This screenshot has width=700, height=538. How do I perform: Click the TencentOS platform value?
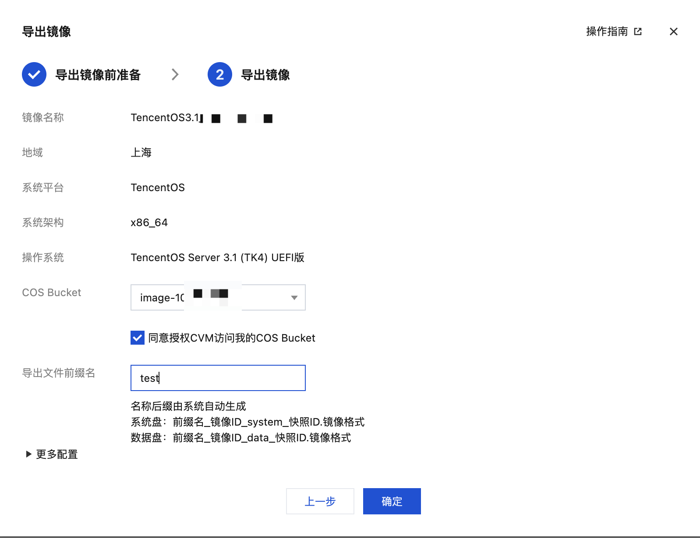coord(158,188)
